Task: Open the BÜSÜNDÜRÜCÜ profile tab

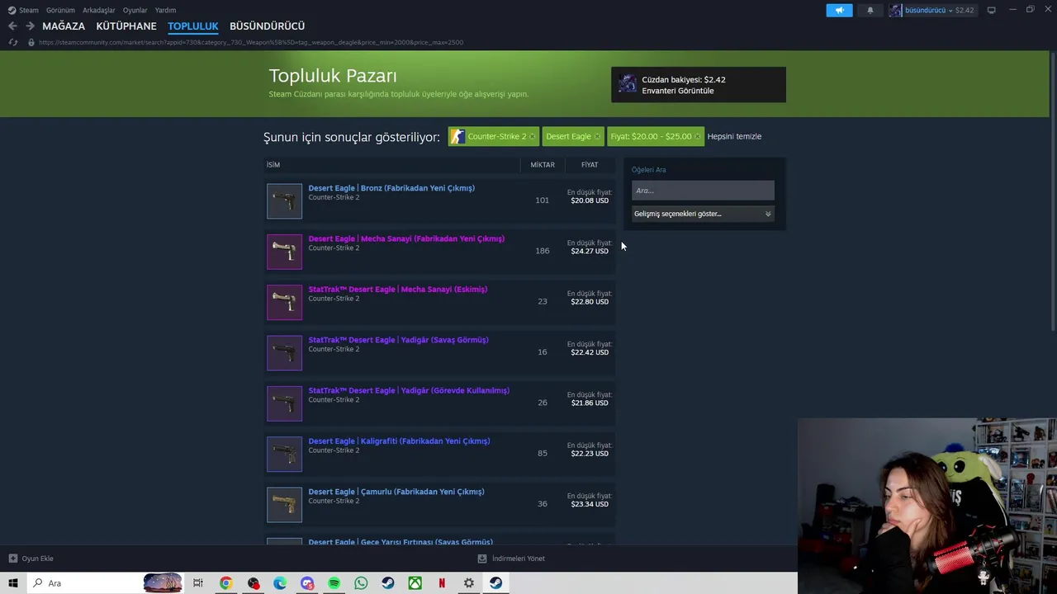Action: pyautogui.click(x=267, y=26)
